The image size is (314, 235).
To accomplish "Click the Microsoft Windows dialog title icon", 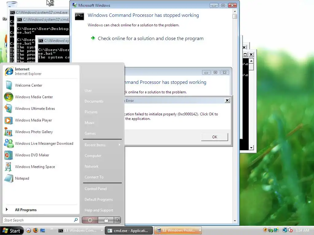I will click(x=75, y=5).
